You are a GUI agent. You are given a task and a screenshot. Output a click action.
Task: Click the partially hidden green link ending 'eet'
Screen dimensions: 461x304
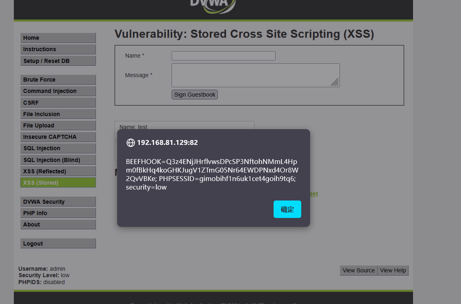pos(314,194)
